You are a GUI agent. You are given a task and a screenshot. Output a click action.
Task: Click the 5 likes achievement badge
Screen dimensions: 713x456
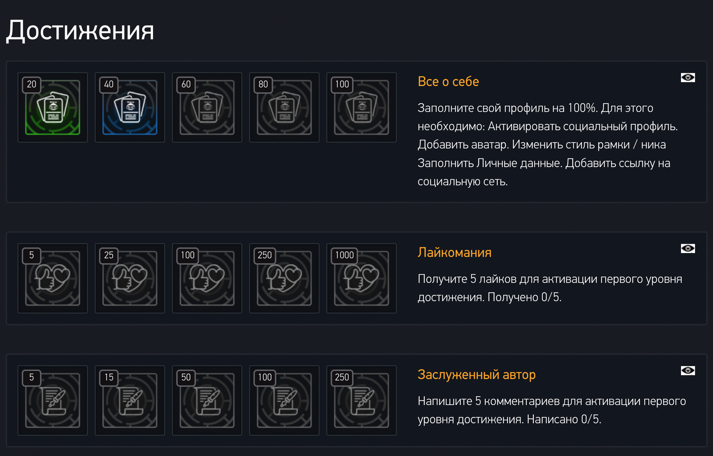point(53,278)
